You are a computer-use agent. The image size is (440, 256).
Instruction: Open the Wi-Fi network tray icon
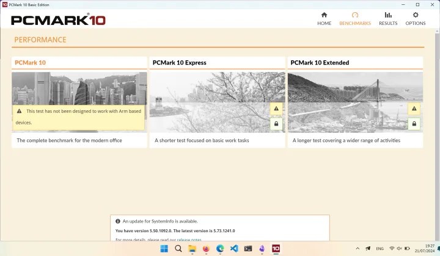[x=392, y=248]
